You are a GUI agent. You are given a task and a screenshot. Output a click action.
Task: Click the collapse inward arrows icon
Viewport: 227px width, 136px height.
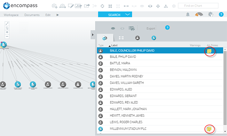[x=110, y=6]
